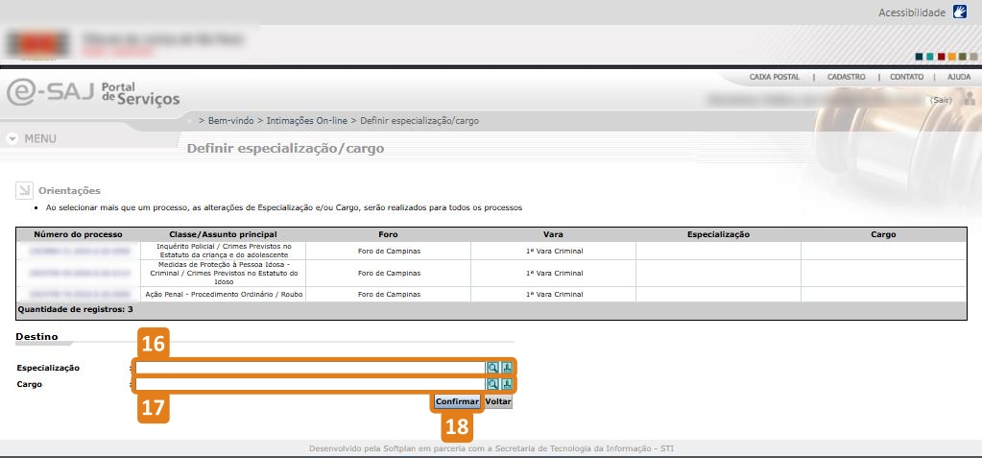This screenshot has height=458, width=982.
Task: Select the dark red theme color swatch
Action: coord(940,56)
